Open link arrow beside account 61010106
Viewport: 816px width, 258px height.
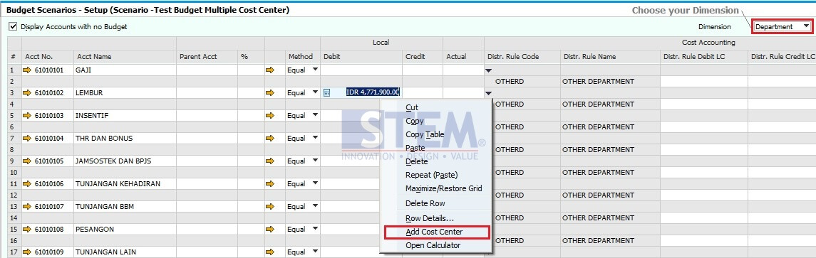27,184
